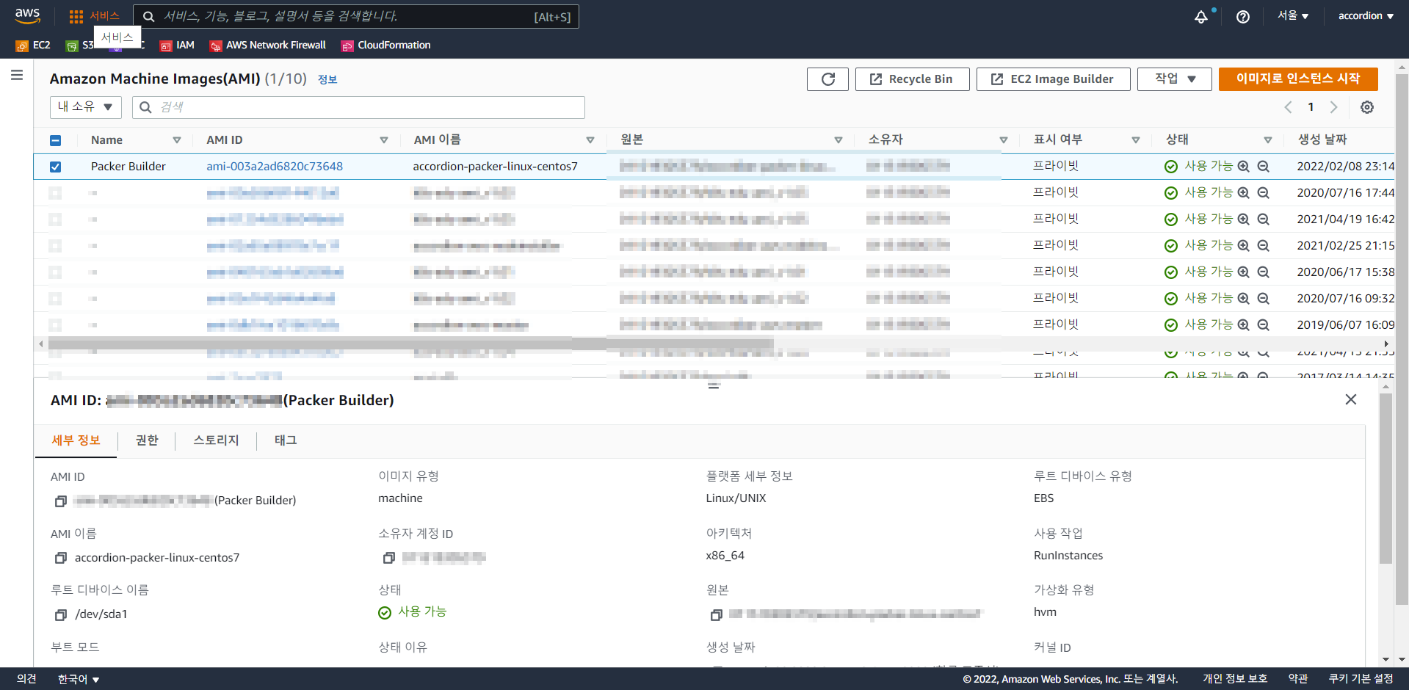Open EC2 Image Builder
The height and width of the screenshot is (690, 1409).
[x=1054, y=79]
